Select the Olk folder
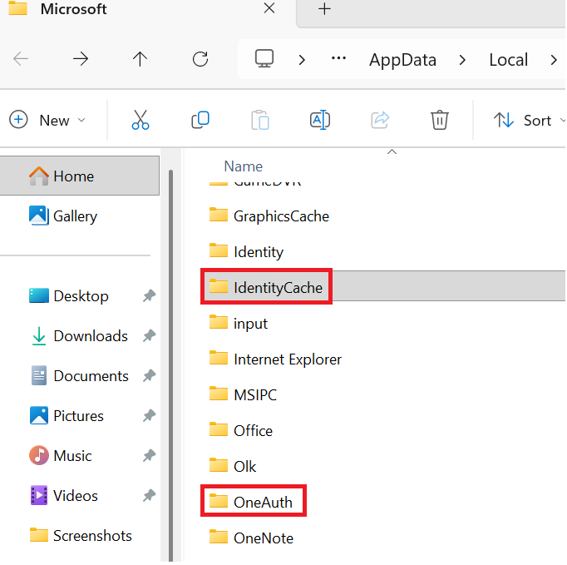 (x=233, y=466)
